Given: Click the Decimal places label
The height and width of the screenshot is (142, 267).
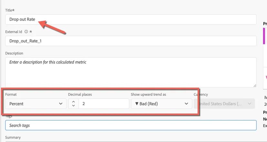Looking at the screenshot, I should point(80,94).
